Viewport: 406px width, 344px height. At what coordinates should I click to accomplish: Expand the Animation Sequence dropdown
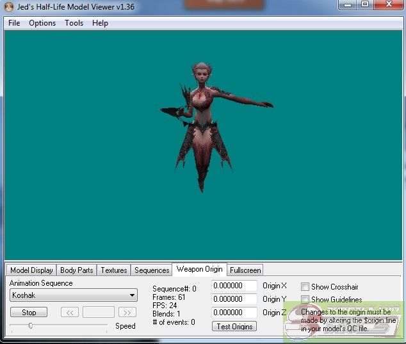[x=132, y=295]
